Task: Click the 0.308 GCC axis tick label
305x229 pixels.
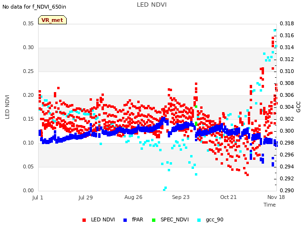Action: [x=287, y=83]
